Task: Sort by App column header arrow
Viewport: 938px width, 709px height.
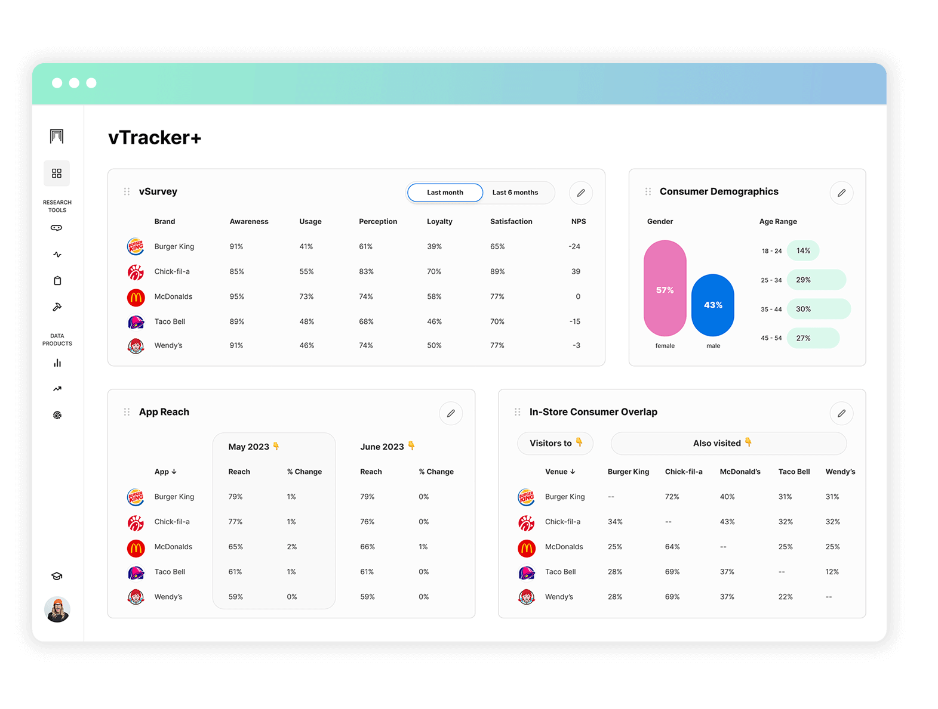Action: coord(174,472)
